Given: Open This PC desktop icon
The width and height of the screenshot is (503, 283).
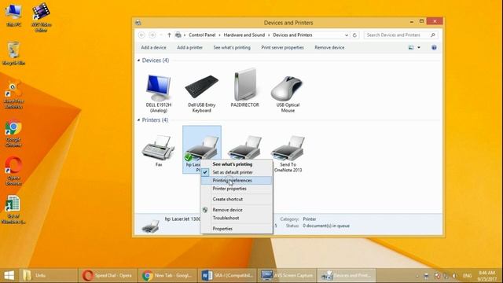Looking at the screenshot, I should click(x=13, y=16).
